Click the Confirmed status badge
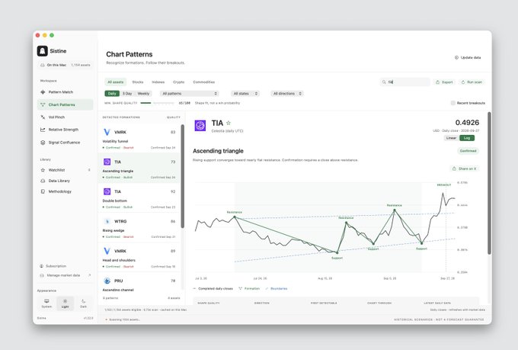This screenshot has width=518, height=350. pyautogui.click(x=468, y=151)
